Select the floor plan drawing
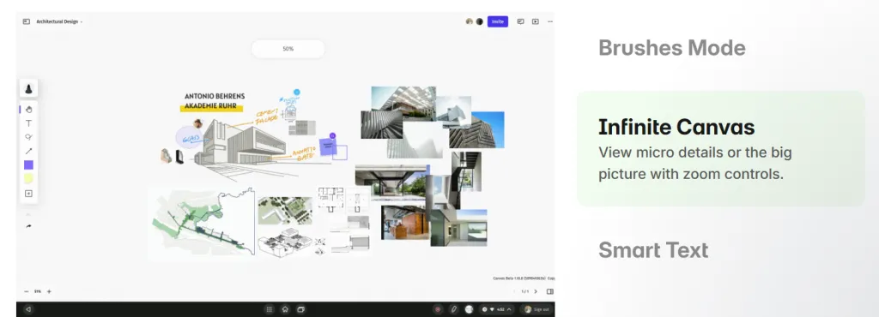Viewport: 879px width, 317px height. click(330, 200)
